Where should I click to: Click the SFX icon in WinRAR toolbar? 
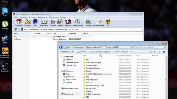[108, 23]
